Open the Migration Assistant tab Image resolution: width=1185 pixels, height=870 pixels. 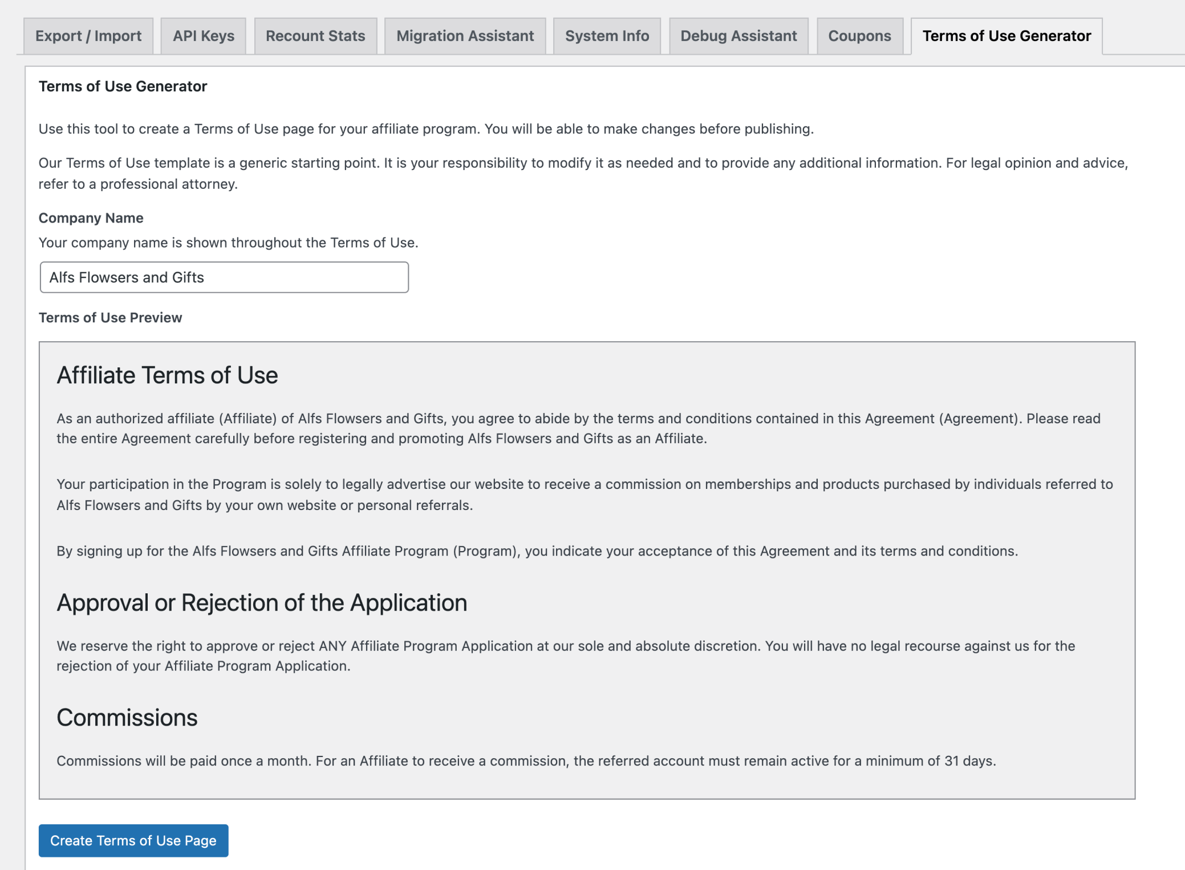point(465,36)
